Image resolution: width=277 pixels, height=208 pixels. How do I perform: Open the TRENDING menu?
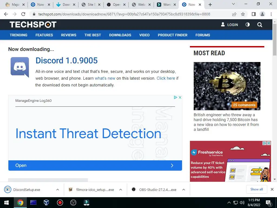click(19, 35)
